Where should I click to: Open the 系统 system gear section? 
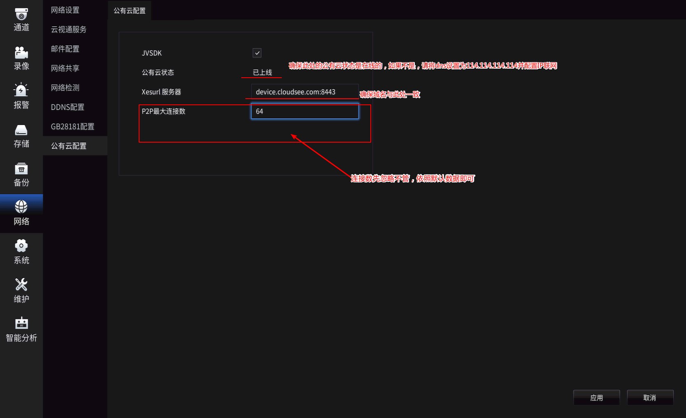(21, 252)
